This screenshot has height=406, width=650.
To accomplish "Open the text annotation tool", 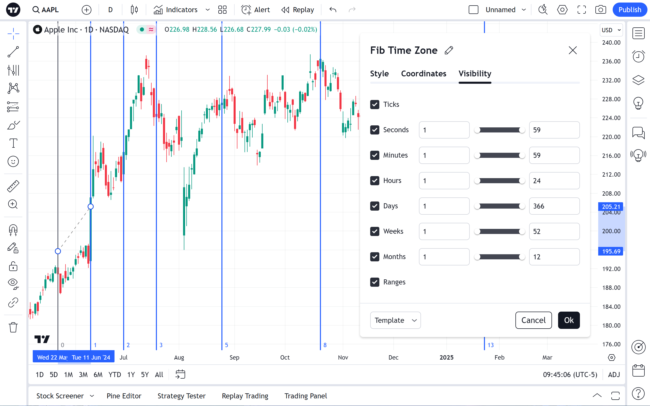I will [13, 143].
